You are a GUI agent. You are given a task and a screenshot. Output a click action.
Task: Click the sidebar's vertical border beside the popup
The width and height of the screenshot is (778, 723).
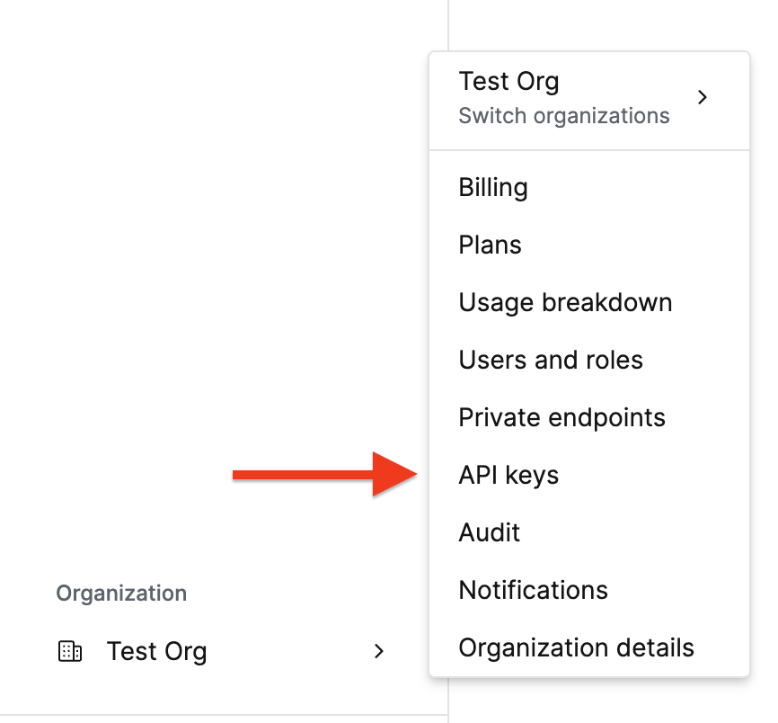[447, 27]
